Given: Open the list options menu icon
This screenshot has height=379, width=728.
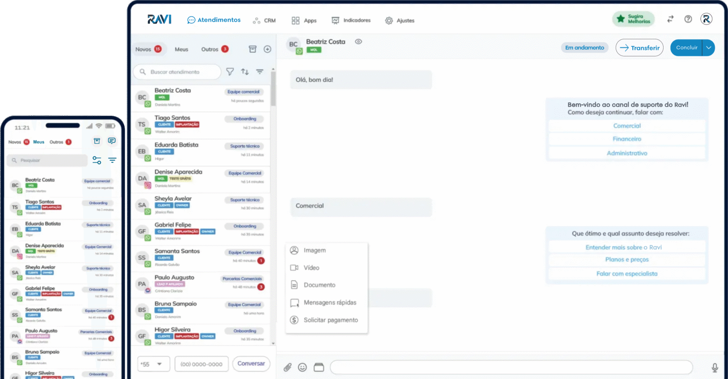Looking at the screenshot, I should coord(260,72).
